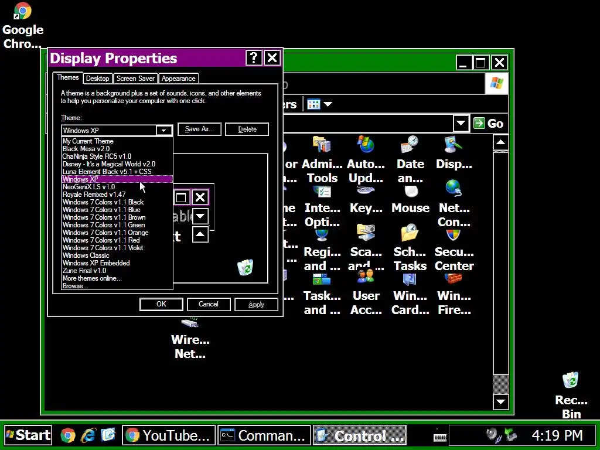Click the on-screen keyboard tray icon

pyautogui.click(x=440, y=437)
